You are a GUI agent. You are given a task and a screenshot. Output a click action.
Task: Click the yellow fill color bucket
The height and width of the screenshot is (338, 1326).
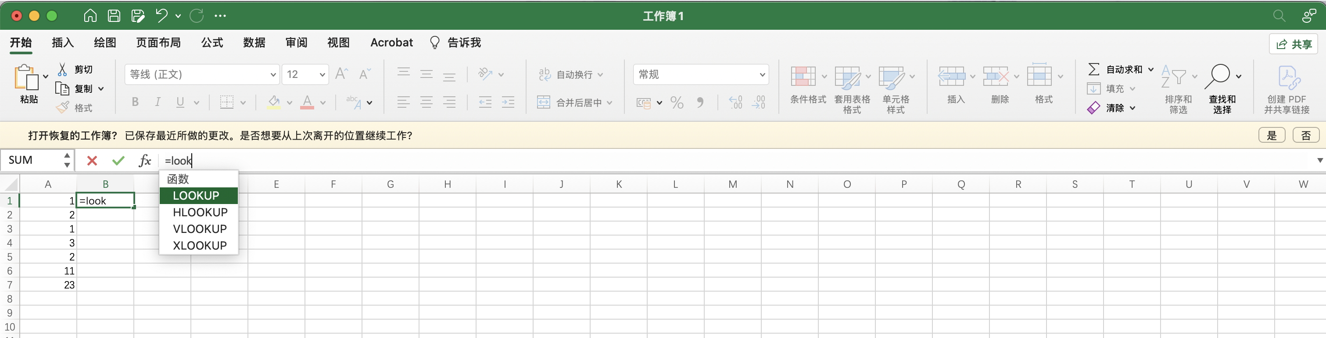(x=274, y=102)
